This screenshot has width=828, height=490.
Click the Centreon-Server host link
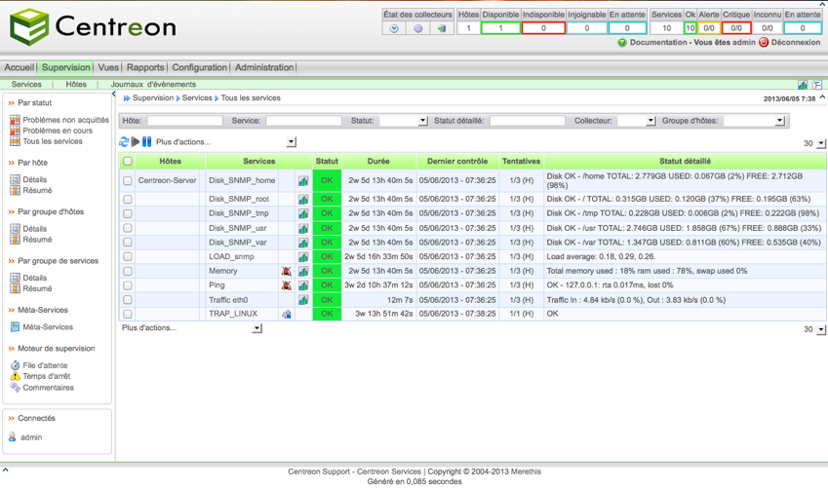pos(167,181)
